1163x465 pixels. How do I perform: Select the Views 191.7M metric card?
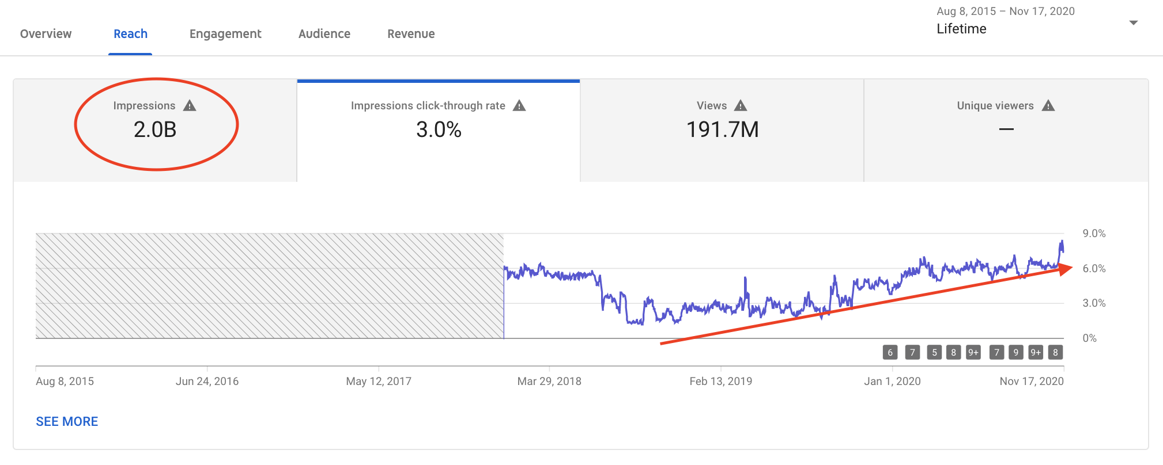coord(722,131)
